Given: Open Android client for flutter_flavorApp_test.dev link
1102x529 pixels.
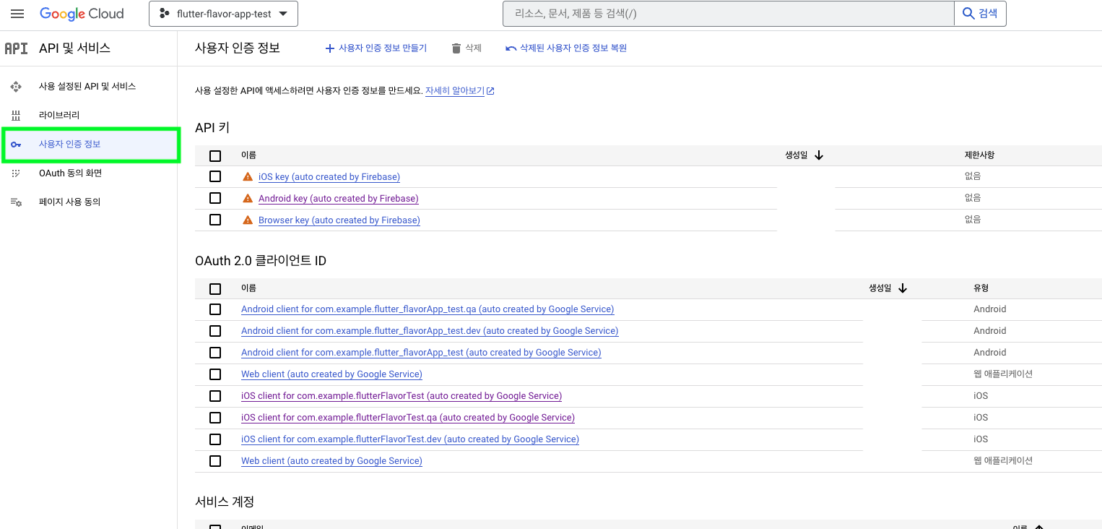Looking at the screenshot, I should (430, 331).
